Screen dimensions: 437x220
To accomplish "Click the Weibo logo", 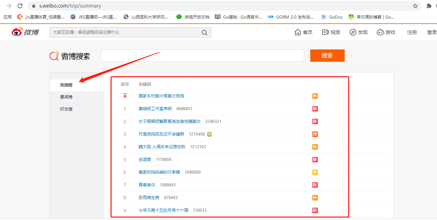I will tap(25, 32).
